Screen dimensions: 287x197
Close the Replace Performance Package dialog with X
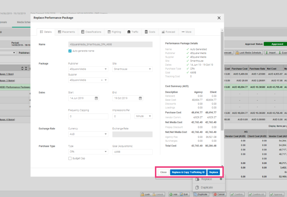click(219, 18)
